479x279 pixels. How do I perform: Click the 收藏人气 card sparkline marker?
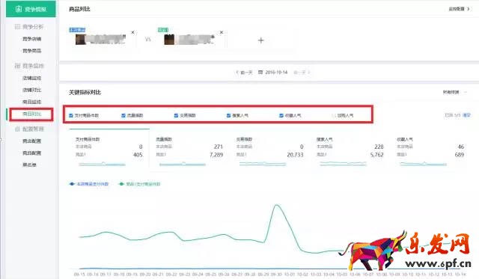(x=424, y=164)
